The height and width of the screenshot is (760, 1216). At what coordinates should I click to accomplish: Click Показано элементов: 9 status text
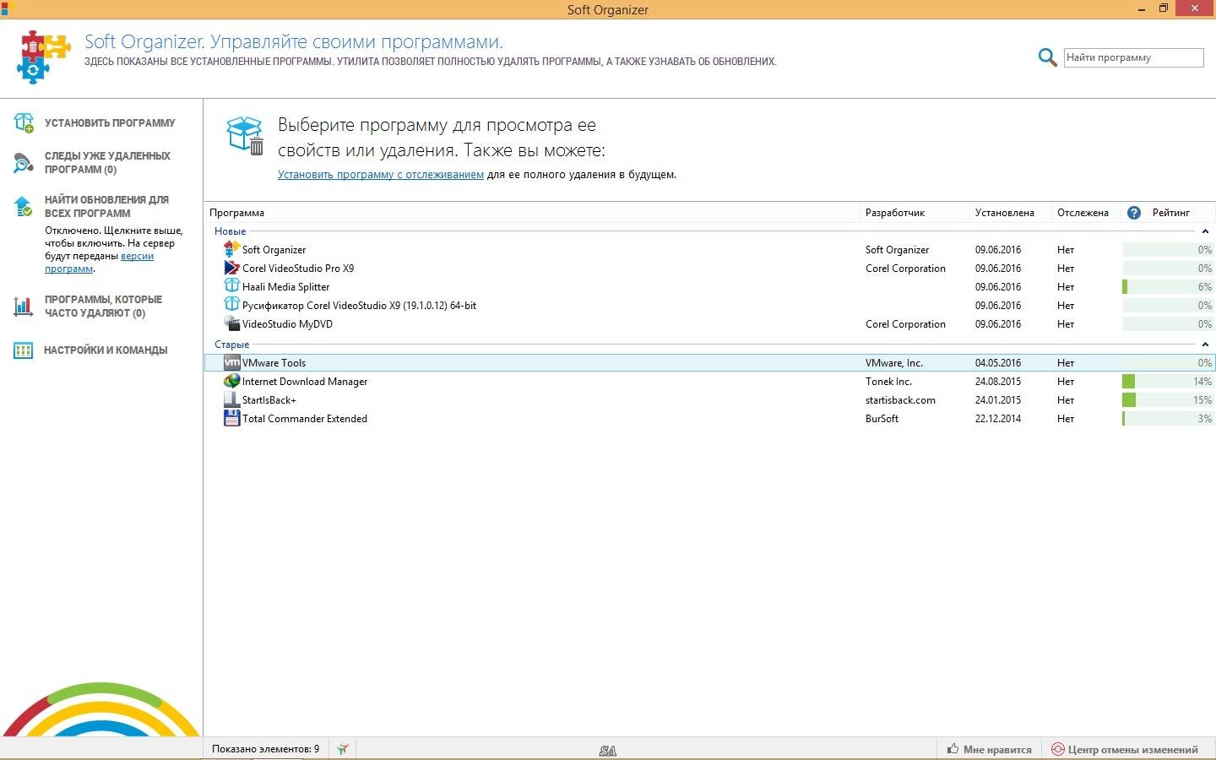click(x=265, y=749)
